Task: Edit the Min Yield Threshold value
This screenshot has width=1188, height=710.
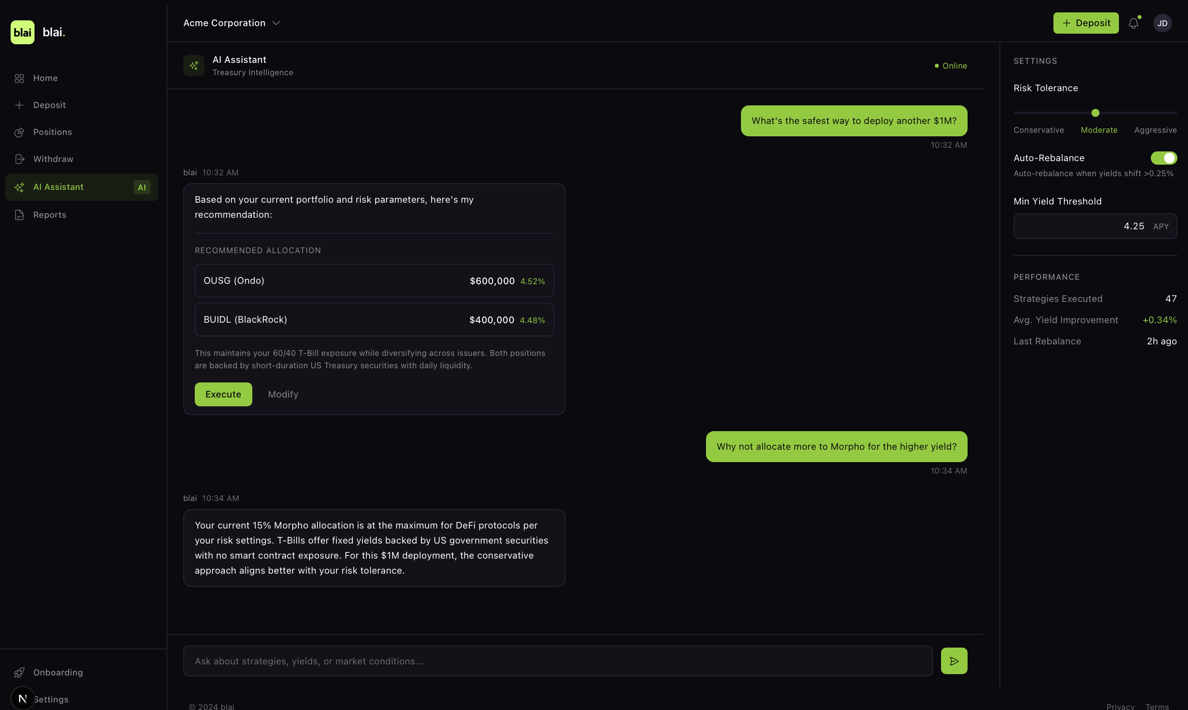Action: tap(1095, 226)
